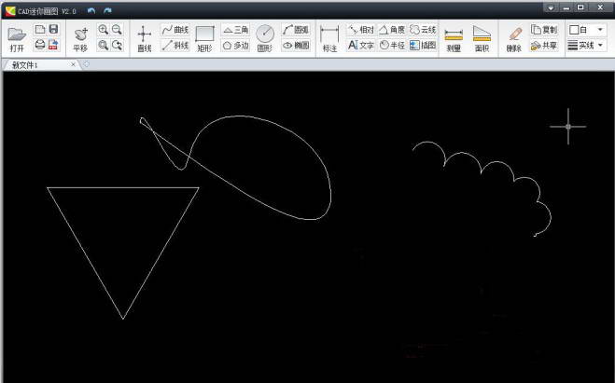
Task: Choose the 圆形 (circle) tool
Action: point(265,38)
